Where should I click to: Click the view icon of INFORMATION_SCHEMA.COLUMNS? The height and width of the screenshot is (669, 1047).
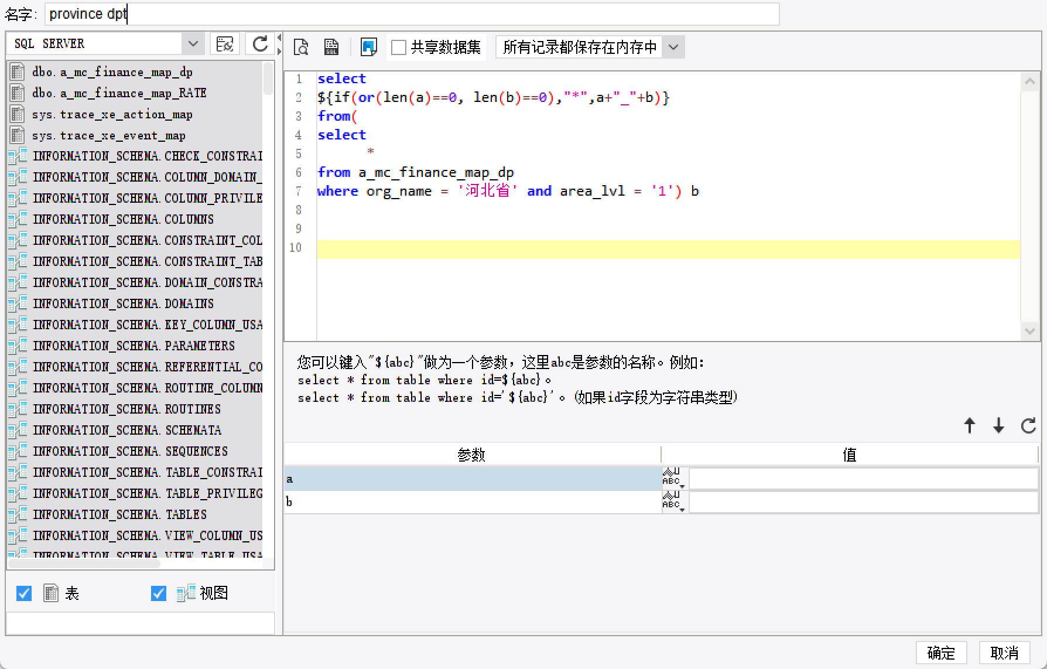point(18,219)
